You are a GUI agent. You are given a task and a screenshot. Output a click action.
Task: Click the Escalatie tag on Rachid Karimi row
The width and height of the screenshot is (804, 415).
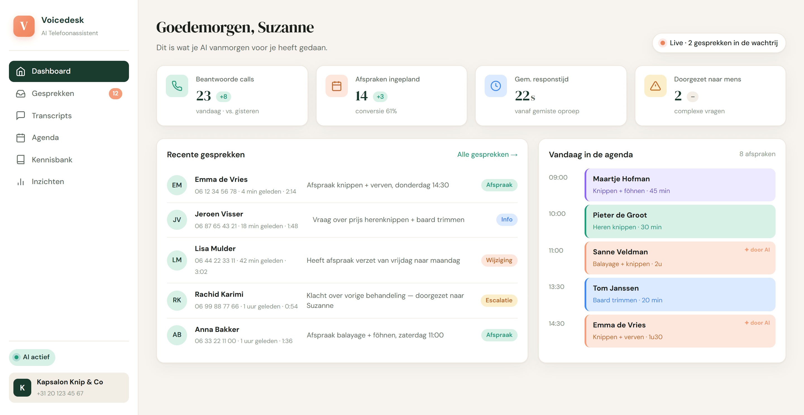499,301
